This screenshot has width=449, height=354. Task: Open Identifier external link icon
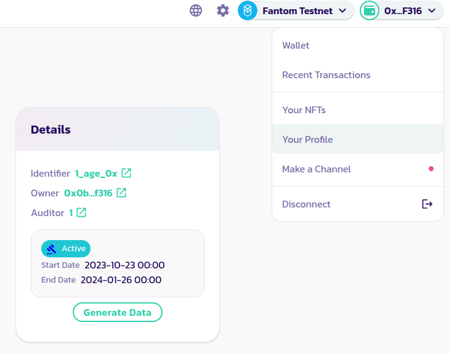[x=126, y=173]
